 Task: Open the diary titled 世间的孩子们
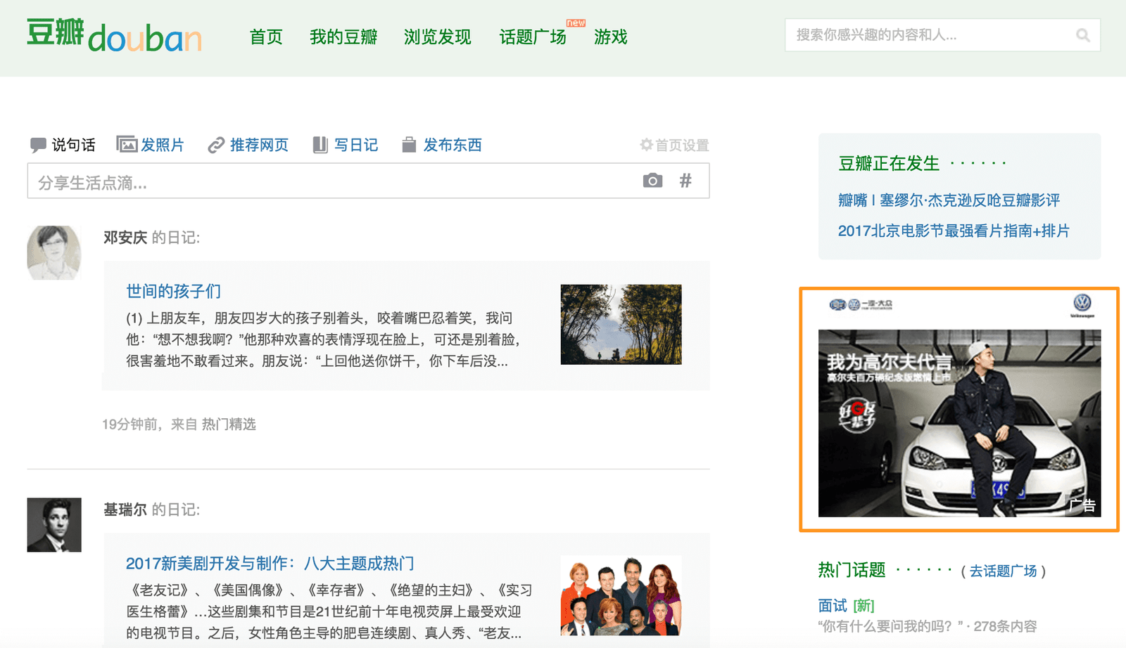tap(172, 291)
